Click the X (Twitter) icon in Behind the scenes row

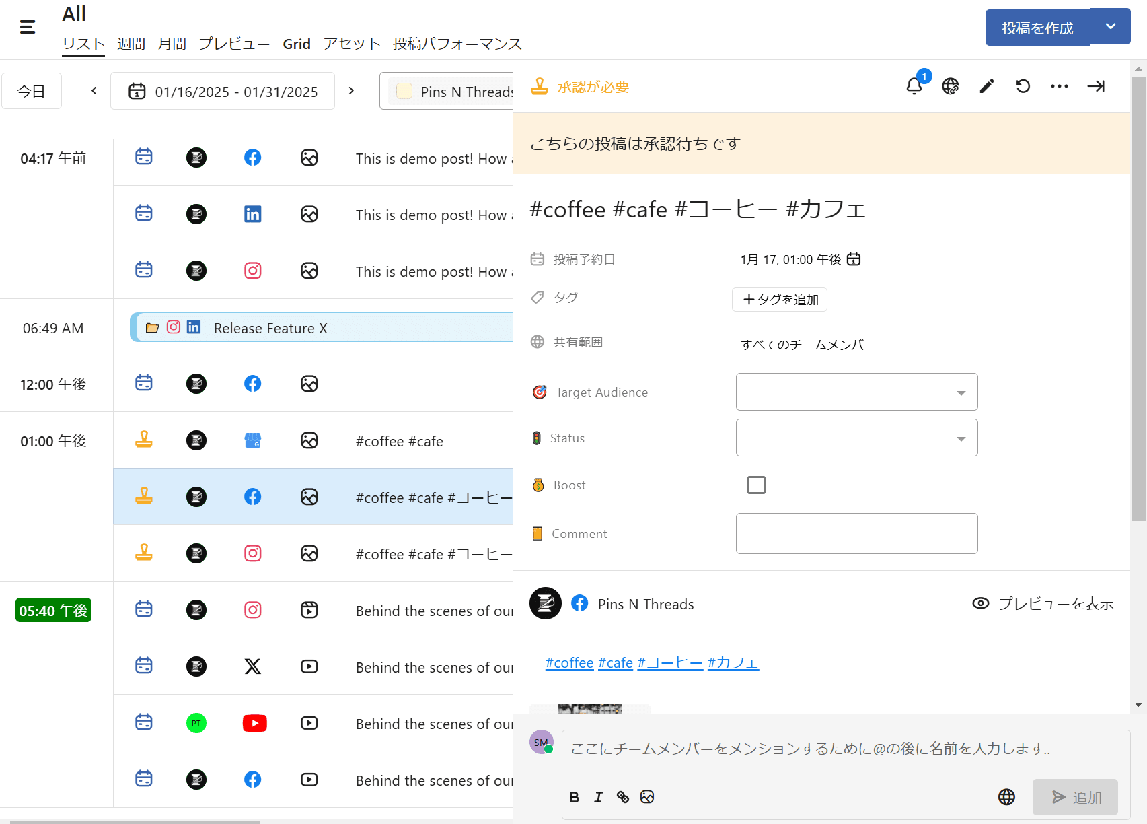tap(253, 666)
